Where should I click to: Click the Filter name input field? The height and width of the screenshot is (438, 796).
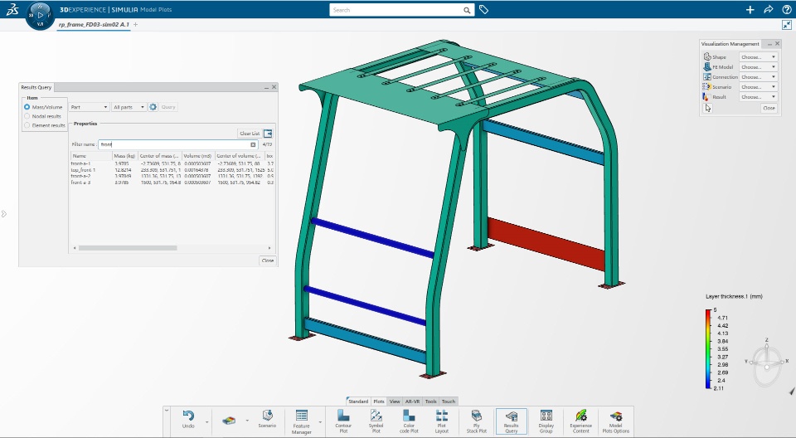click(x=177, y=144)
